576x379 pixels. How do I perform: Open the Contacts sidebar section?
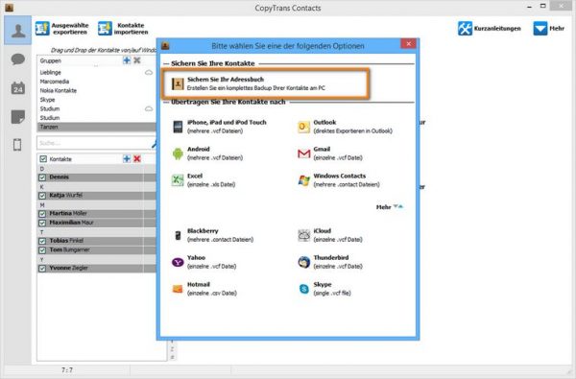pyautogui.click(x=17, y=30)
